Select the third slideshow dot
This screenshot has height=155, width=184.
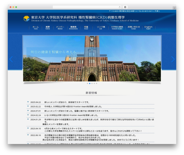92,84
